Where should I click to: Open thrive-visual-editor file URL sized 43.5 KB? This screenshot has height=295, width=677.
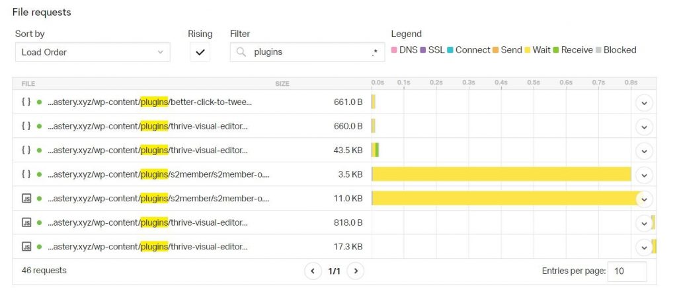[148, 150]
